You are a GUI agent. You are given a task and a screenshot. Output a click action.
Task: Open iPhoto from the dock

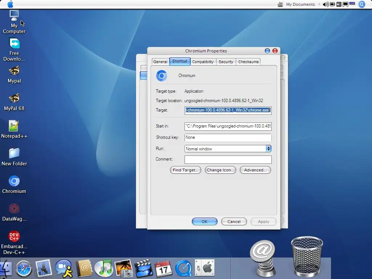[x=124, y=268]
